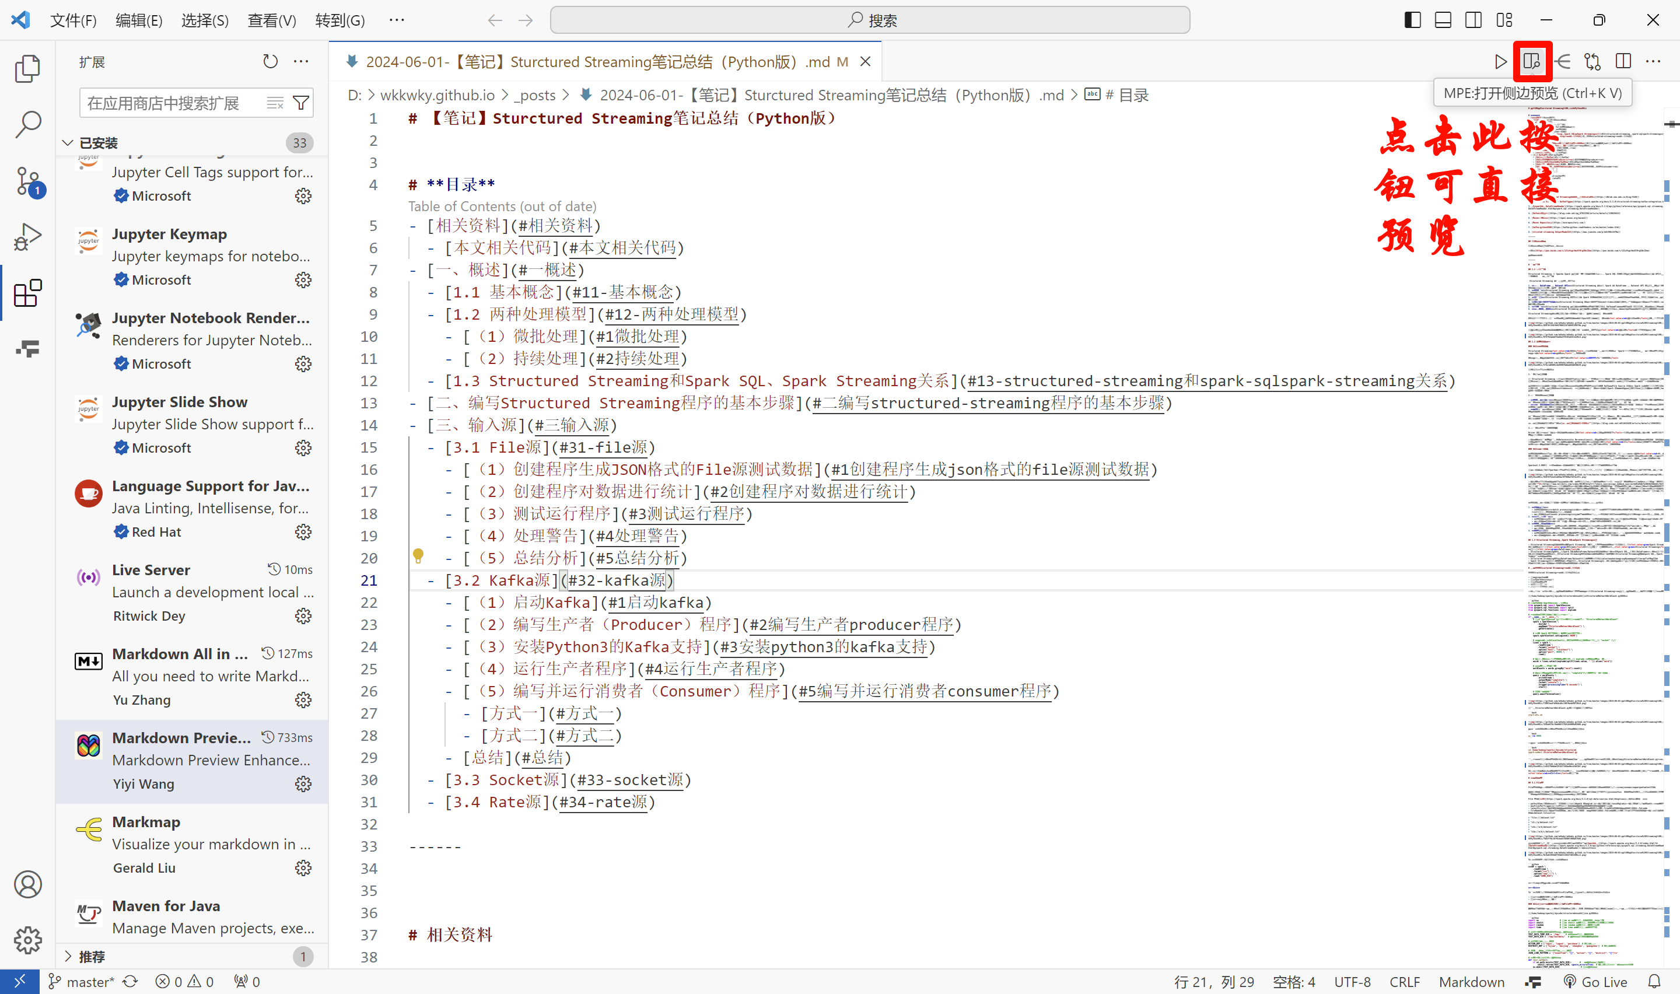Open the Markmap visualize icon in editor toolbar
This screenshot has width=1680, height=994.
(x=1563, y=62)
